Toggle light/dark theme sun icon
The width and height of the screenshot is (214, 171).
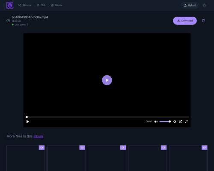(204, 6)
